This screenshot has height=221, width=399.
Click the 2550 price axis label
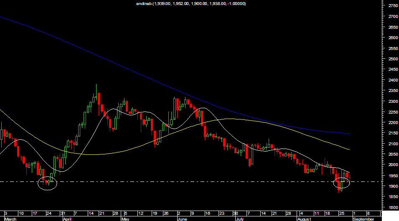coord(393,48)
